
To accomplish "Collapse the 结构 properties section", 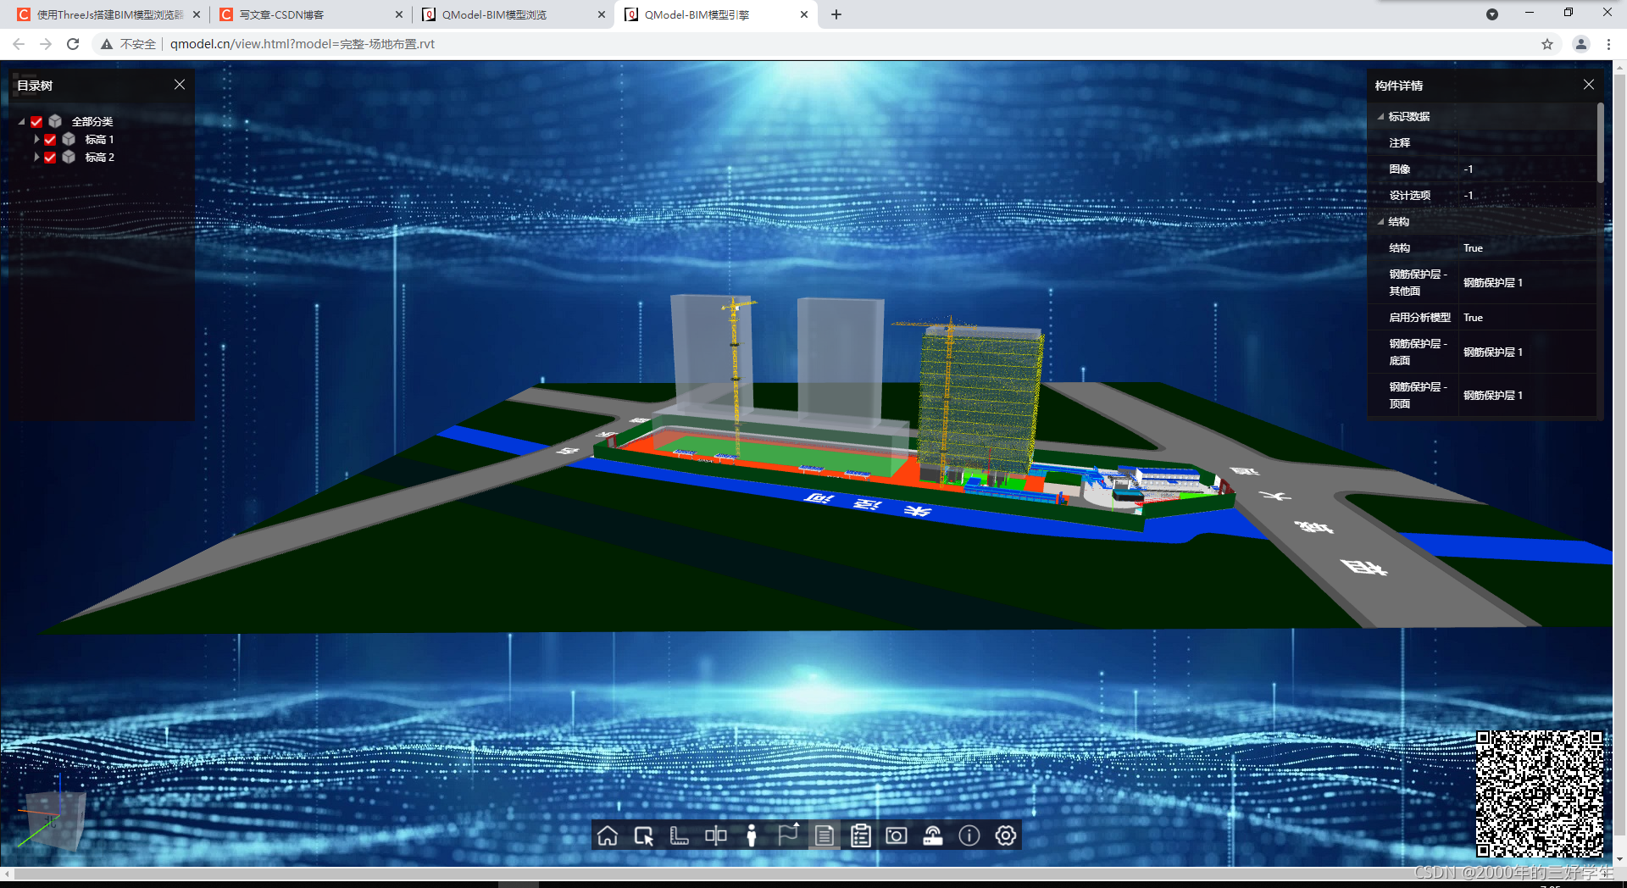I will click(1381, 221).
